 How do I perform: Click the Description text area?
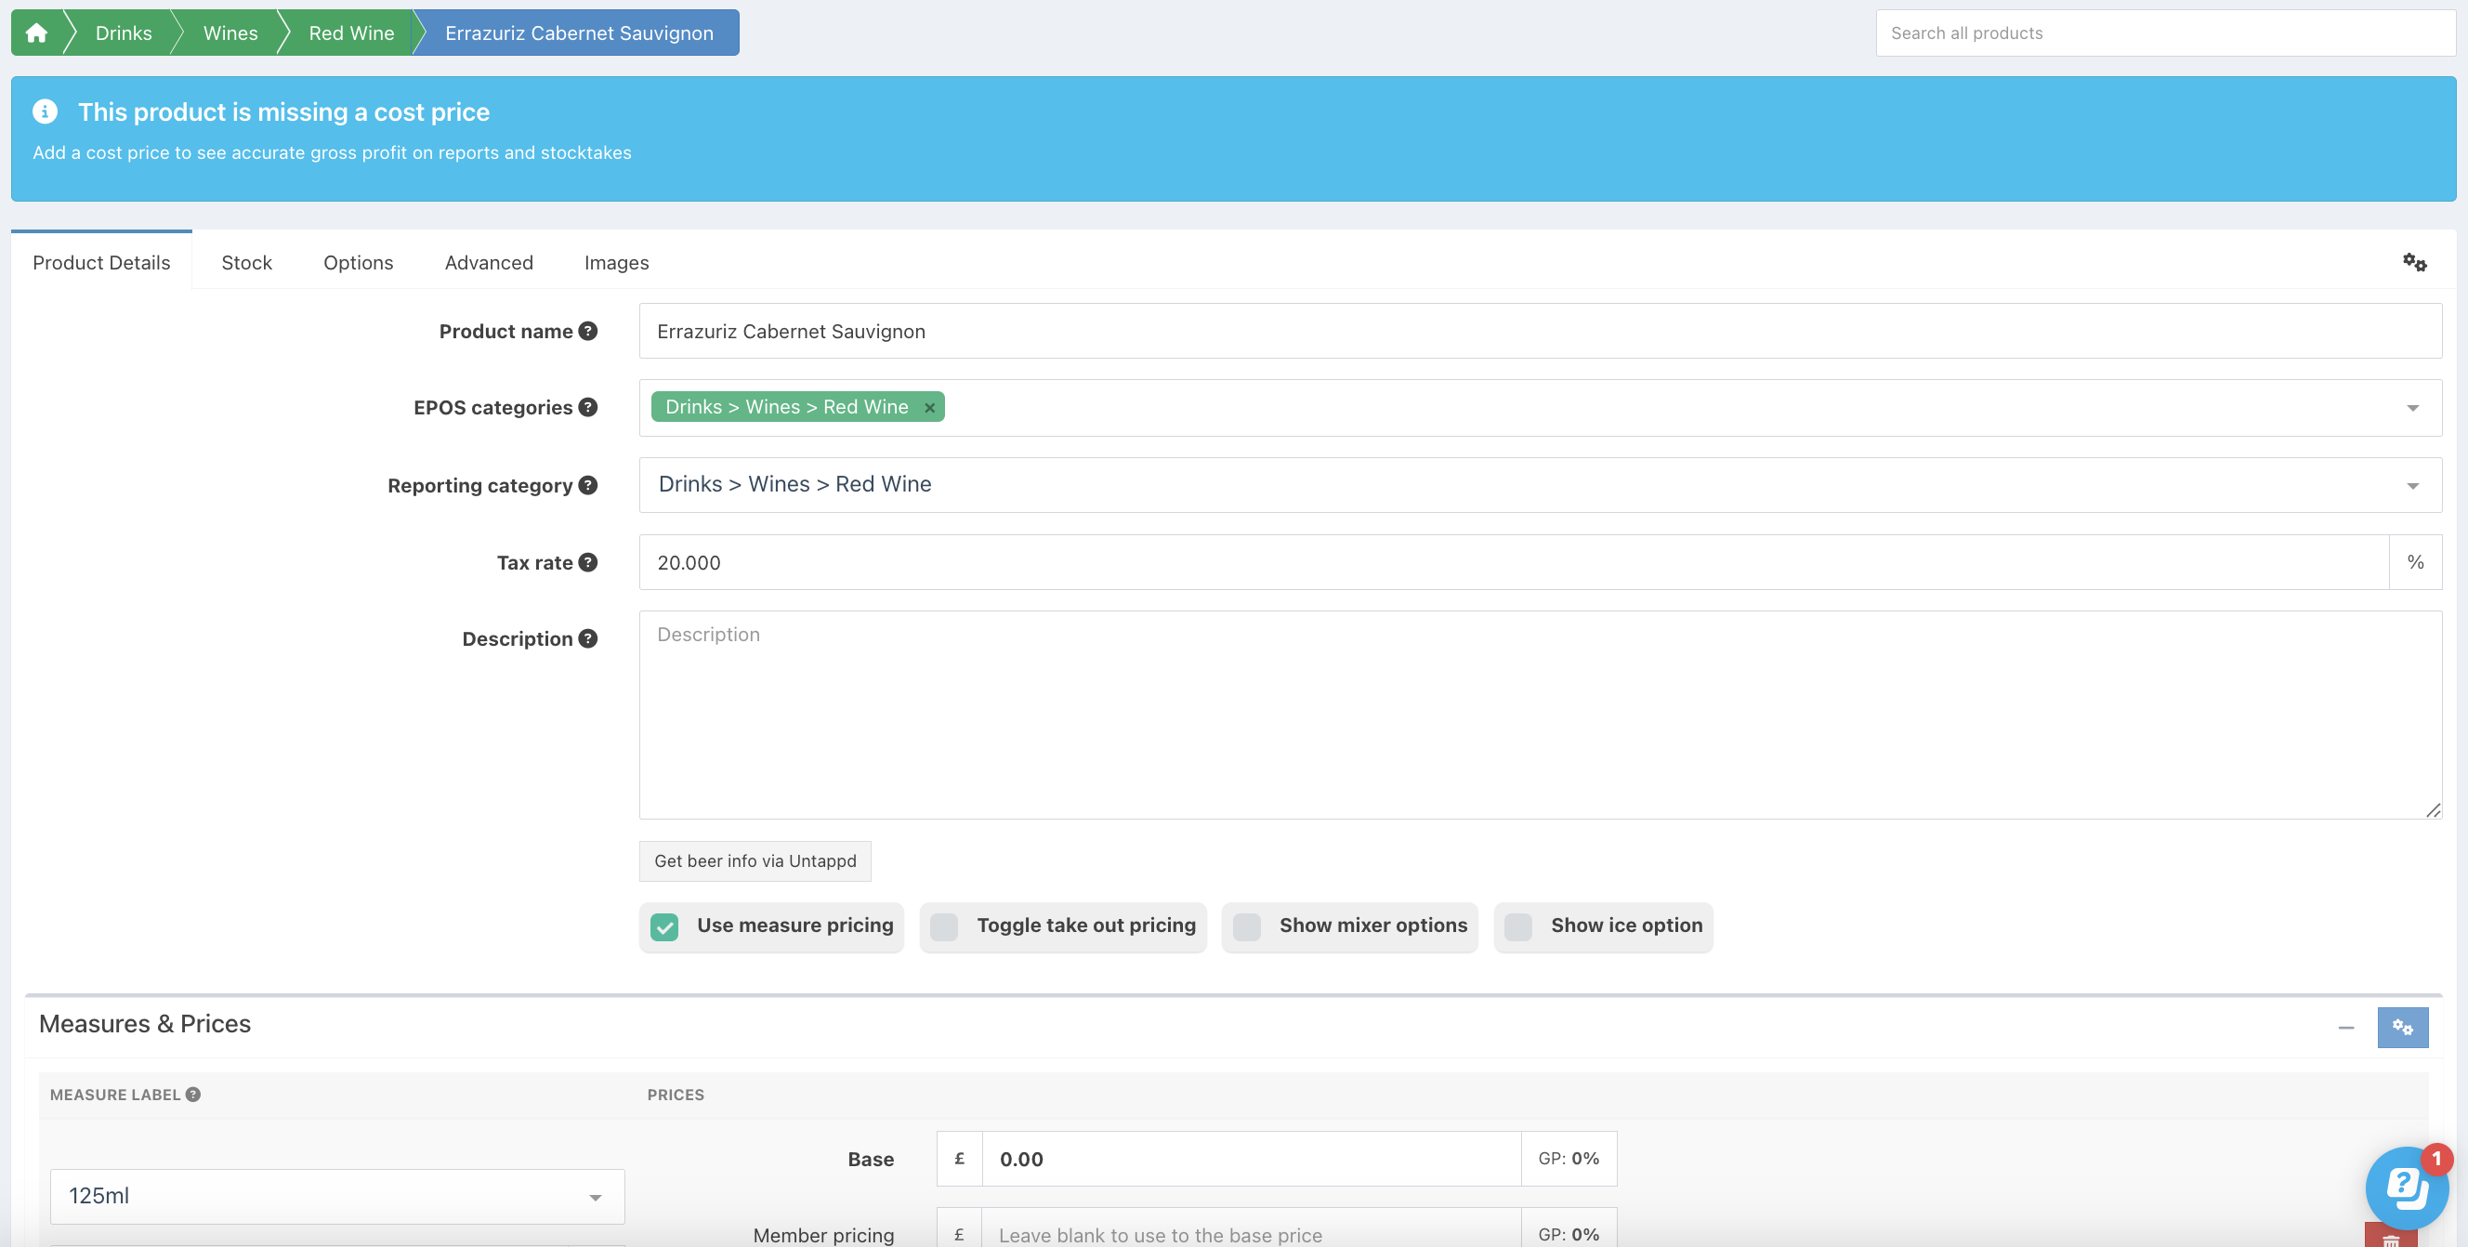click(x=1541, y=715)
